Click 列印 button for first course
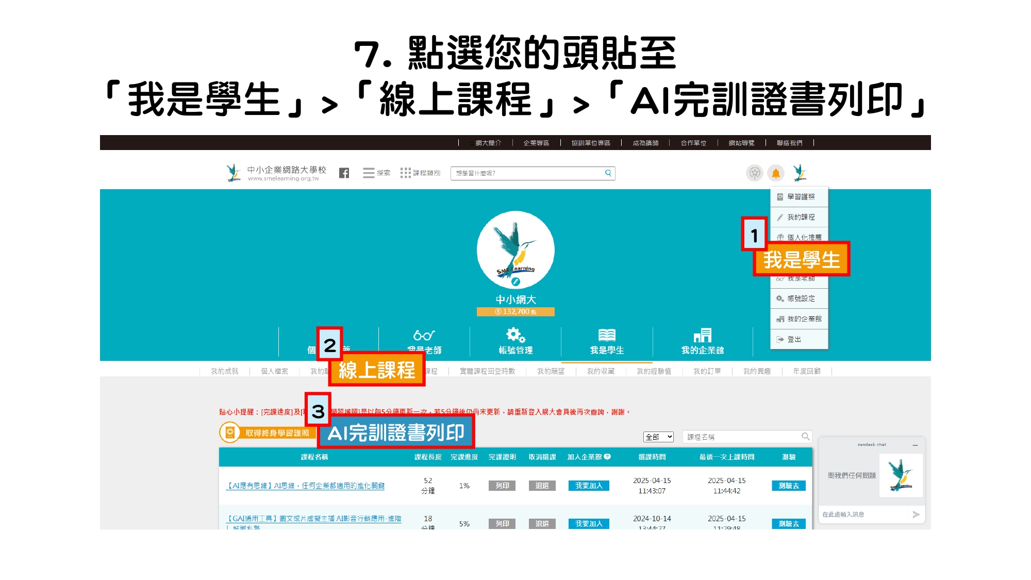The height and width of the screenshot is (580, 1031). 502,486
